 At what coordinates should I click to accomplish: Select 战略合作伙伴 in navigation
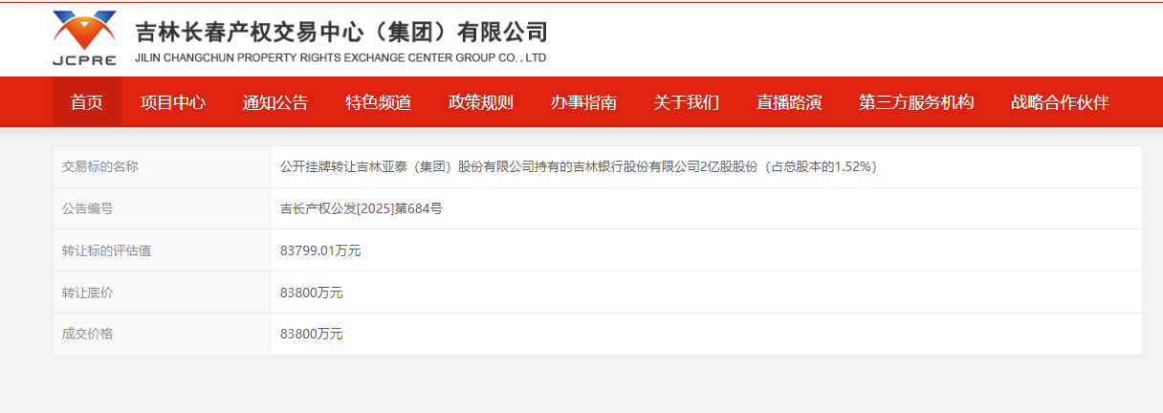(1060, 102)
